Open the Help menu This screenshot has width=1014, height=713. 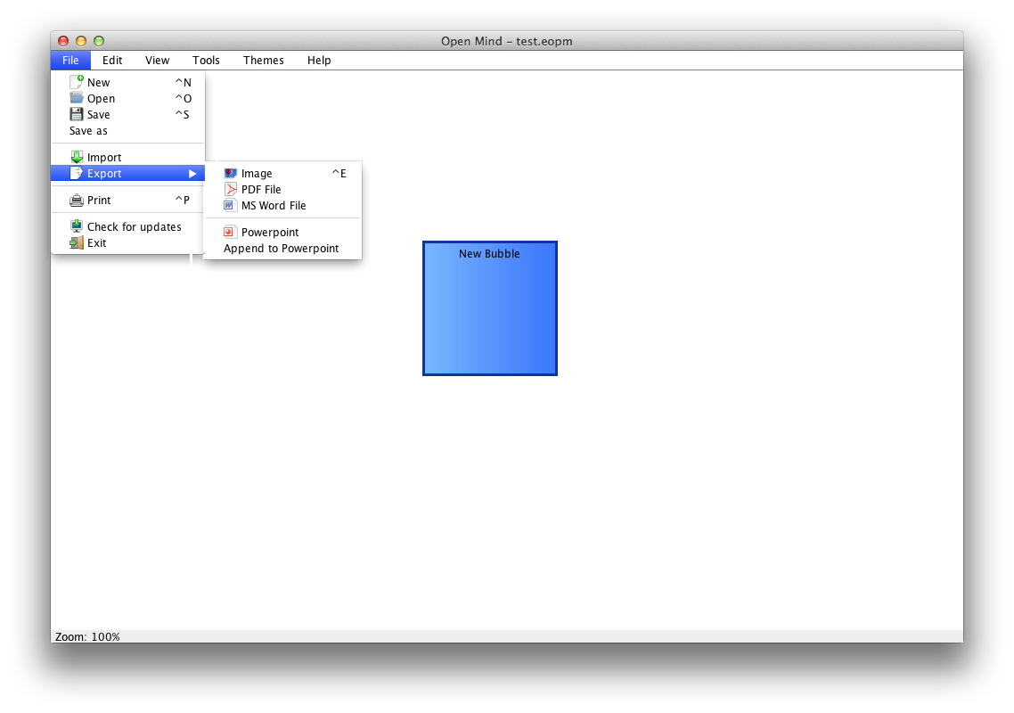pyautogui.click(x=319, y=61)
